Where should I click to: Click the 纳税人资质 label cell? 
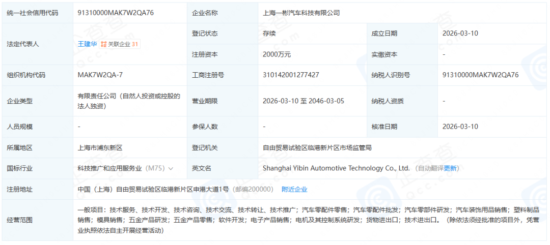pyautogui.click(x=402, y=101)
